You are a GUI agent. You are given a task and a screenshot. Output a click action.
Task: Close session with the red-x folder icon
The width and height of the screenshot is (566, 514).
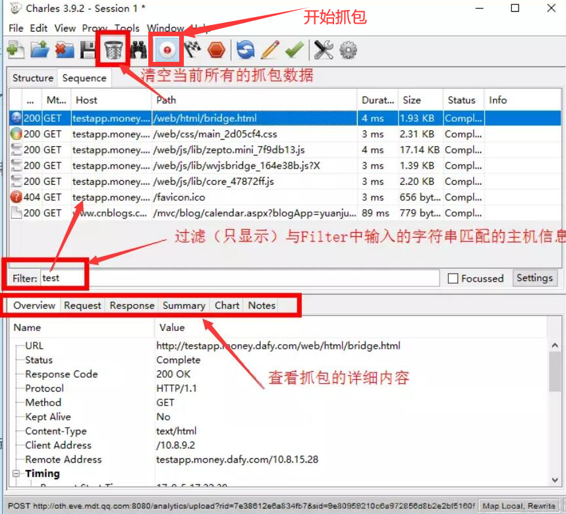[65, 49]
